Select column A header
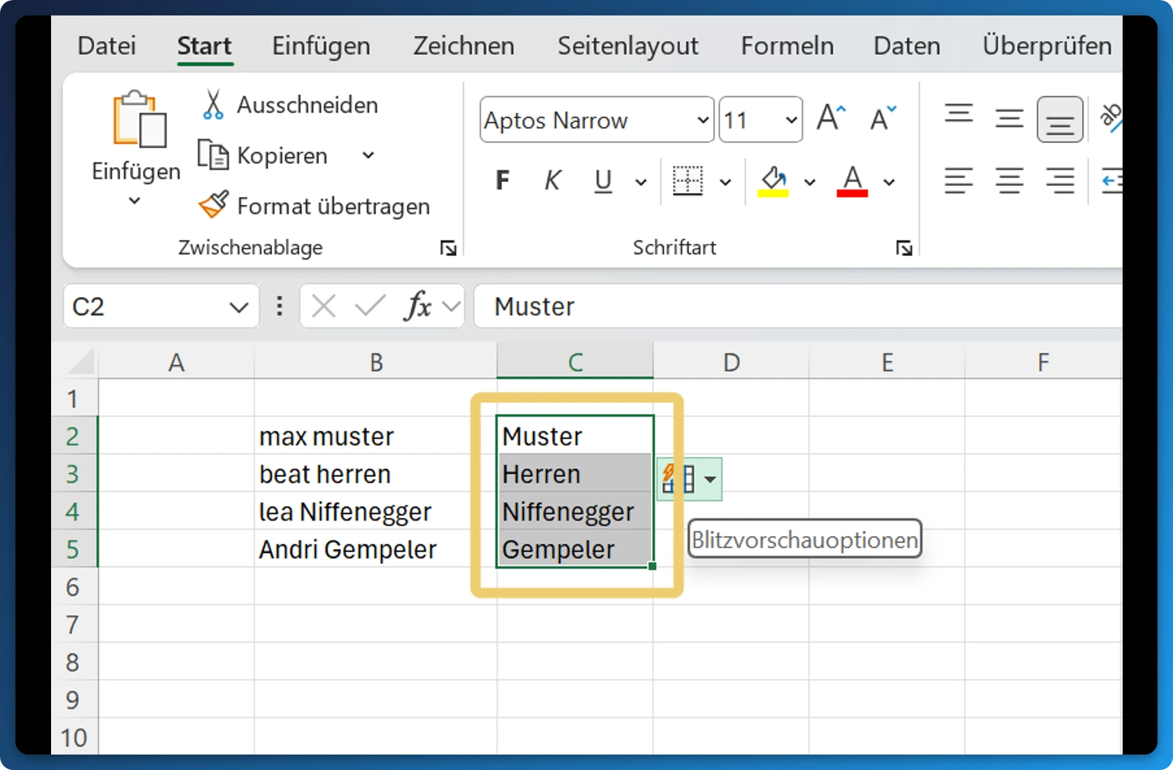 point(176,362)
